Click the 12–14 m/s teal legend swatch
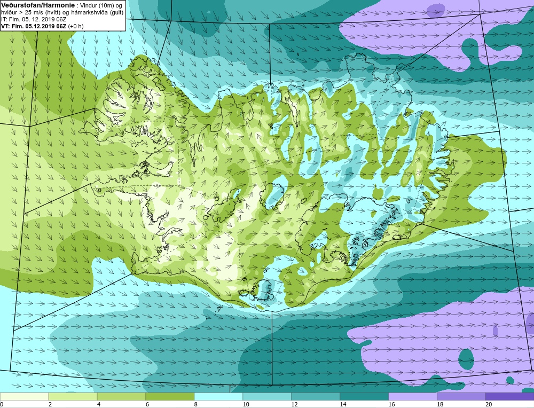Screen dimensions: 534x408 coord(316,396)
